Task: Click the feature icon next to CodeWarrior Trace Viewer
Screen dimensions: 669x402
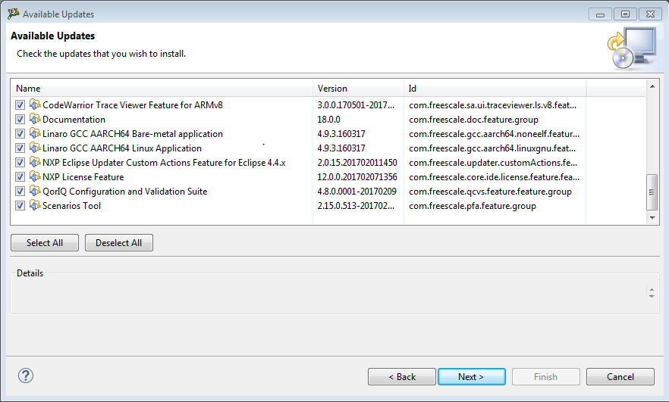Action: click(x=35, y=104)
